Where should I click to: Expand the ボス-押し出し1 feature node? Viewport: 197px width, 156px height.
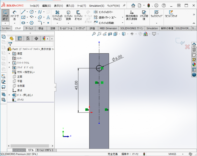(x=9, y=95)
